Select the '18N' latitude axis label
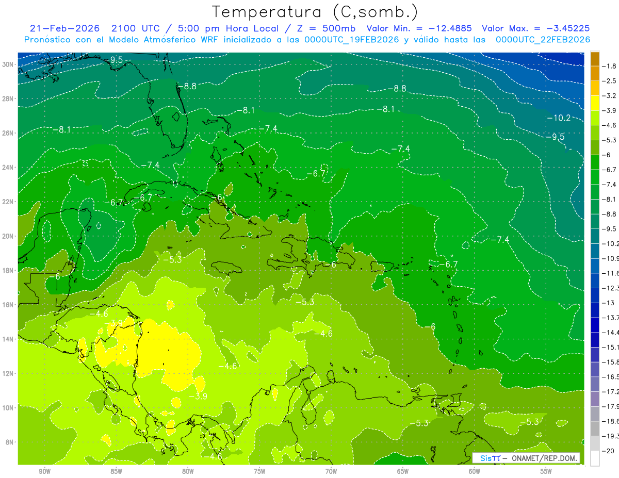 click(x=9, y=271)
